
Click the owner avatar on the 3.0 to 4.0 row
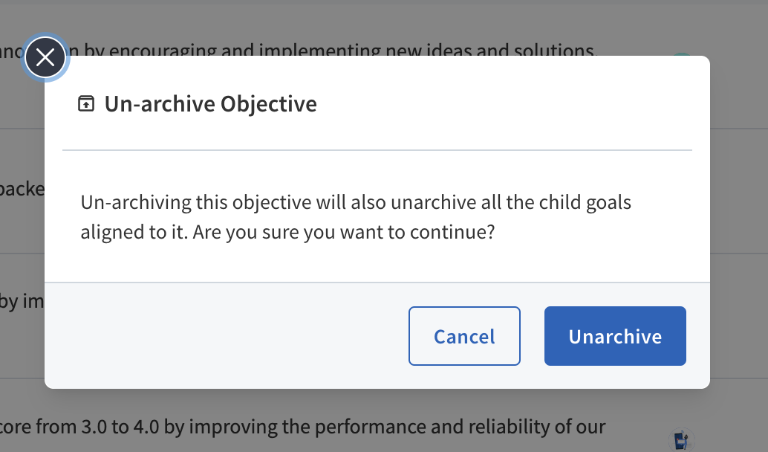coord(680,439)
